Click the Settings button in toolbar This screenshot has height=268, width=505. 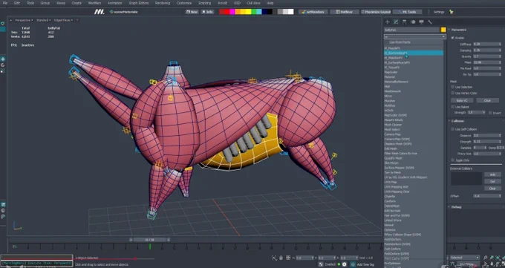tap(439, 12)
